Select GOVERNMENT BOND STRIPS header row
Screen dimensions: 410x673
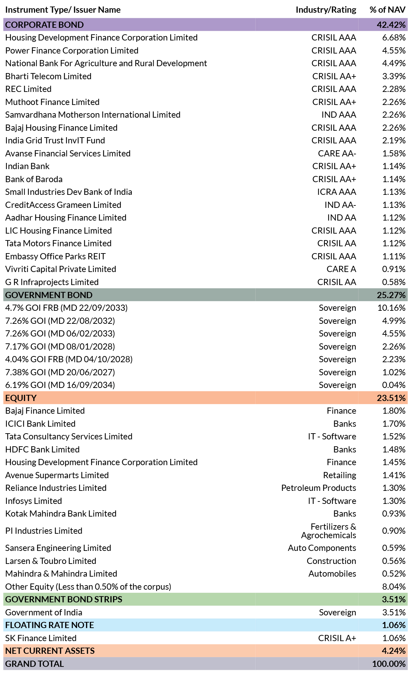[x=64, y=599]
